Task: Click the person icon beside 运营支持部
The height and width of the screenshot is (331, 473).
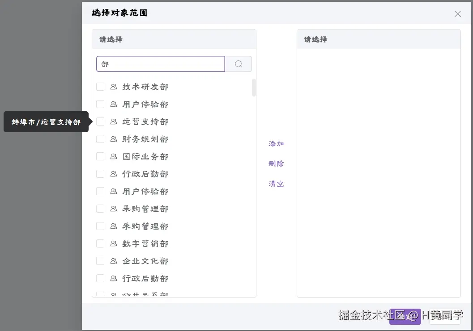Action: coord(113,122)
